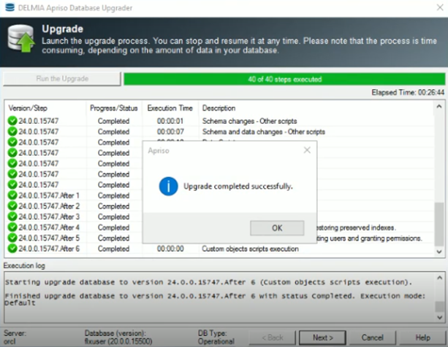Select '24.0.0.15747.After 2' step text

[49, 206]
